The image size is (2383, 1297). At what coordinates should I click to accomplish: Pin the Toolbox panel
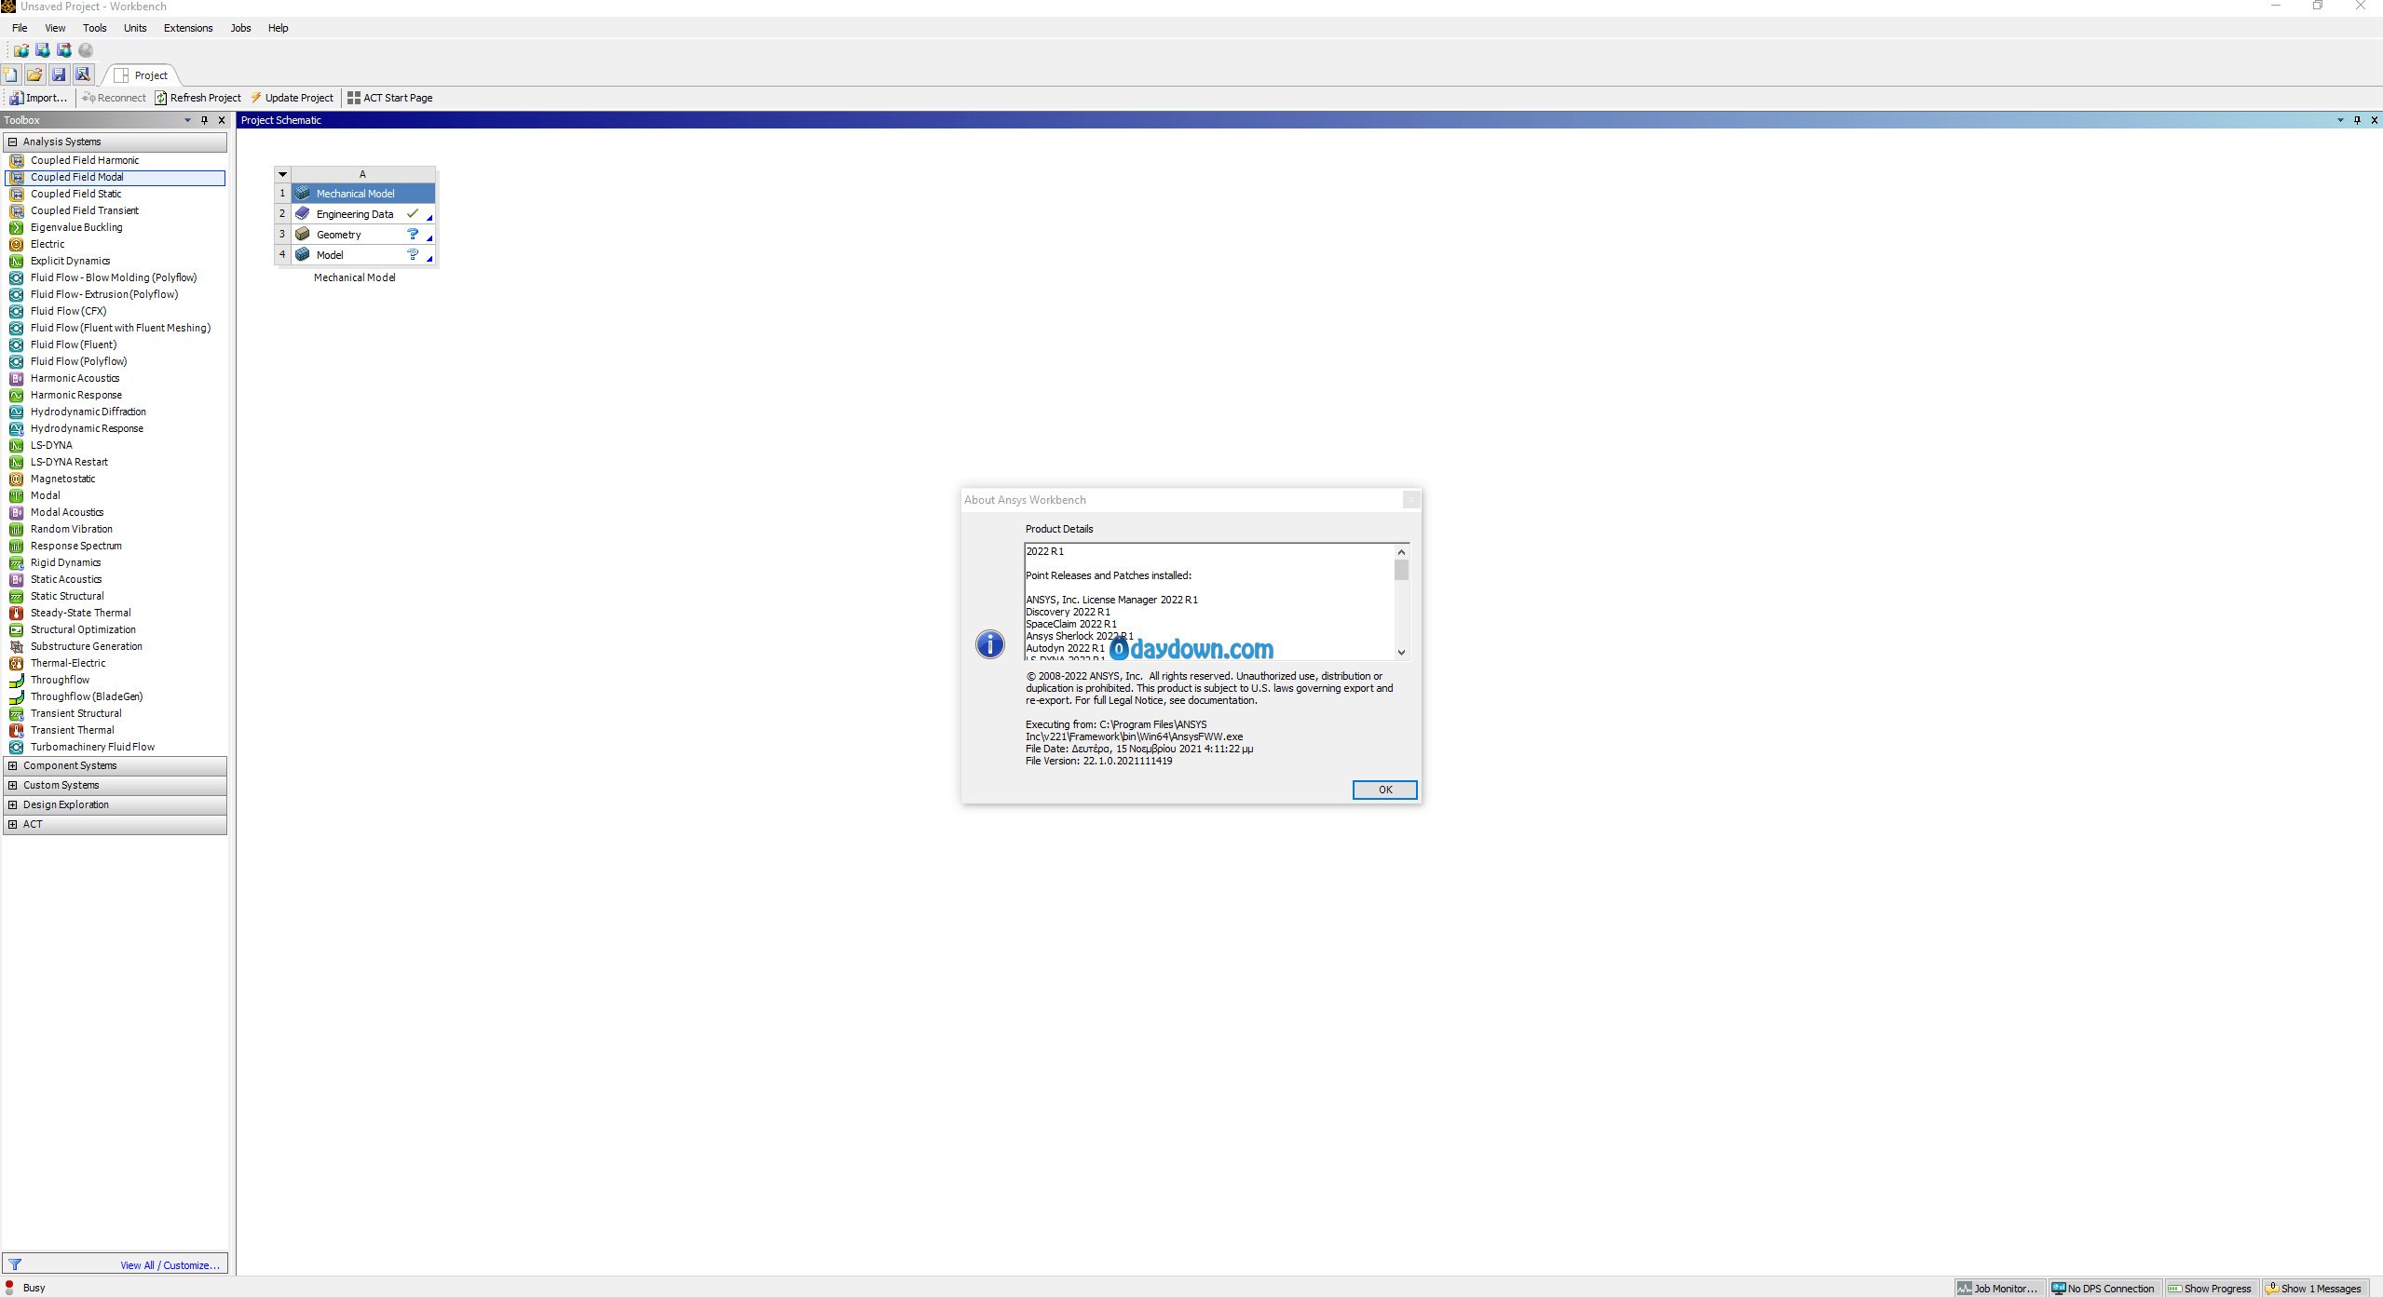click(204, 120)
